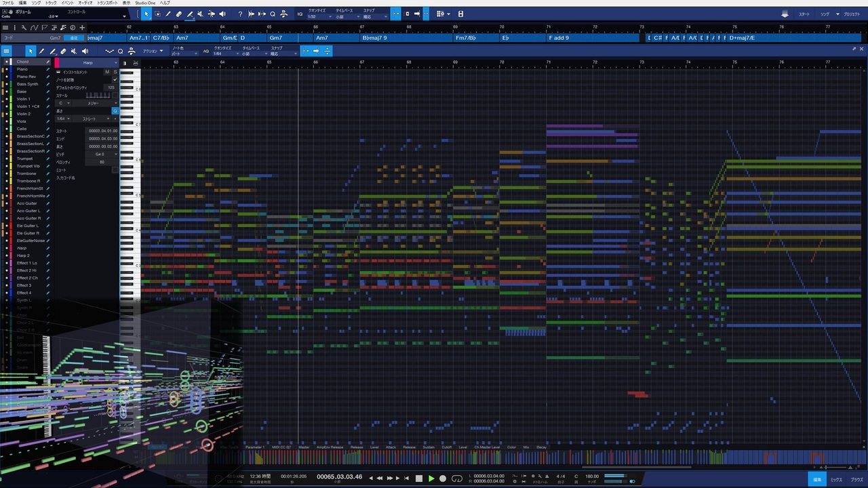This screenshot has width=868, height=488.
Task: Toggle visibility dot of Trumpet track
Action: [x=8, y=159]
